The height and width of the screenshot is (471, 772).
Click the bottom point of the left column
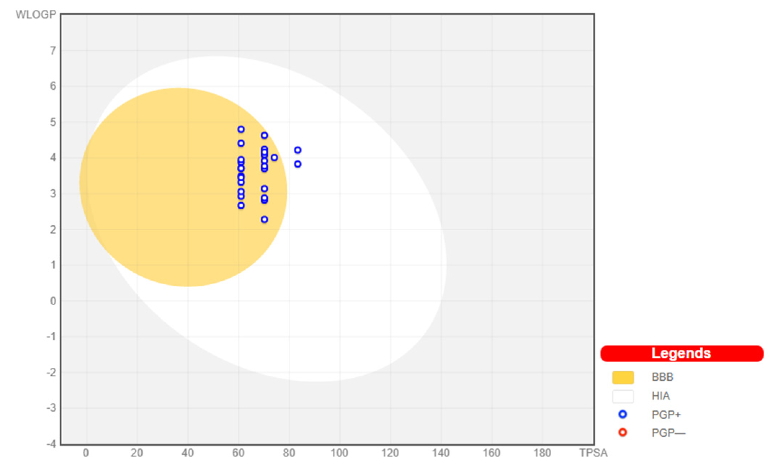241,205
